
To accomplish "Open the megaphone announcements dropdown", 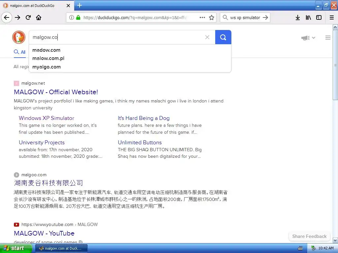I will point(308,38).
